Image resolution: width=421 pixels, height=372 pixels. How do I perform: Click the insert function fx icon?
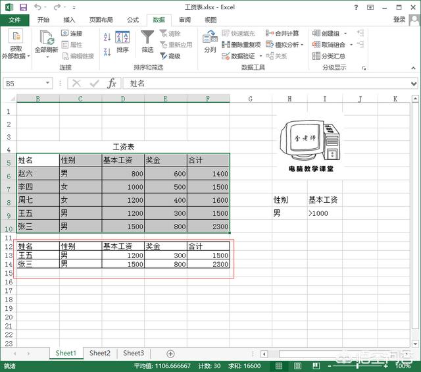click(112, 83)
